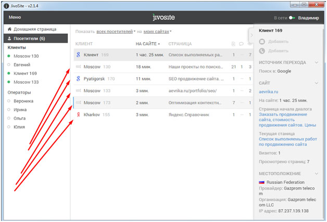This screenshot has height=222, width=327.
Task: Click the IP address 87.237.139.138
Action: [x=293, y=211]
